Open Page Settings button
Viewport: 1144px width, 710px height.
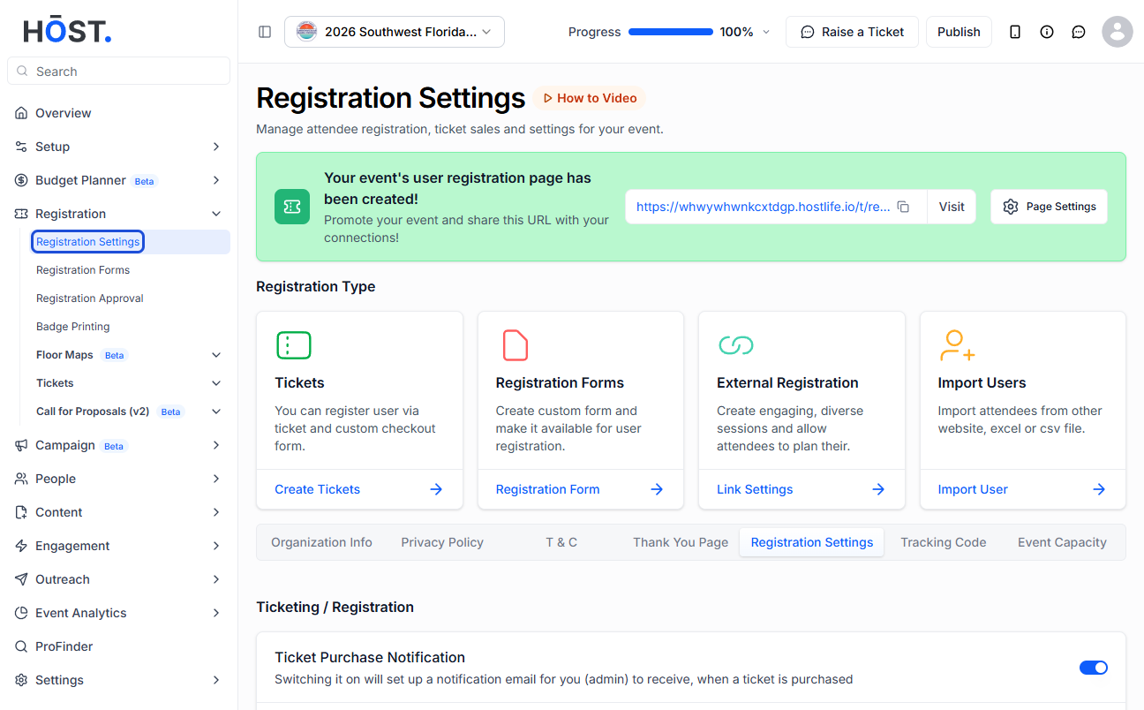tap(1049, 207)
